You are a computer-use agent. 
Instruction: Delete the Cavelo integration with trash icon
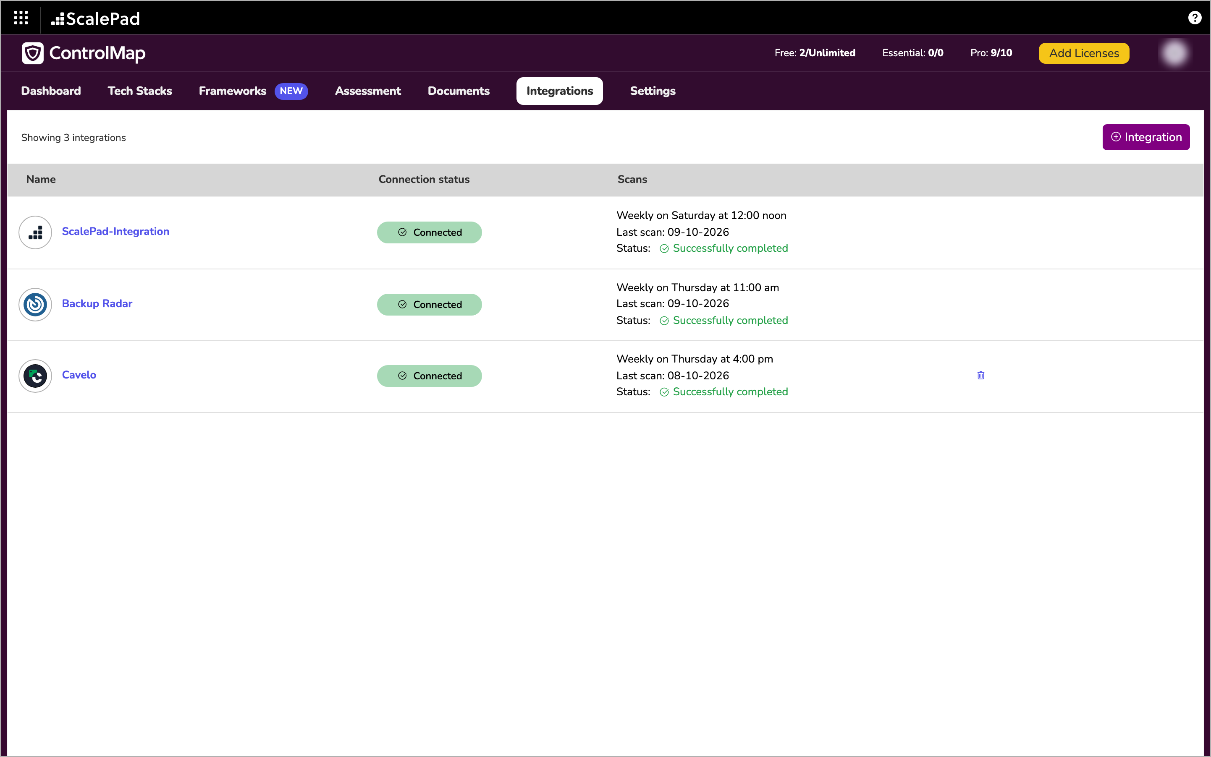pyautogui.click(x=980, y=375)
